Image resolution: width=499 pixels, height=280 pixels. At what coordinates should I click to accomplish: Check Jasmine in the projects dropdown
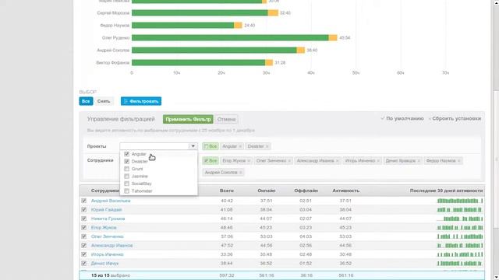(x=126, y=177)
